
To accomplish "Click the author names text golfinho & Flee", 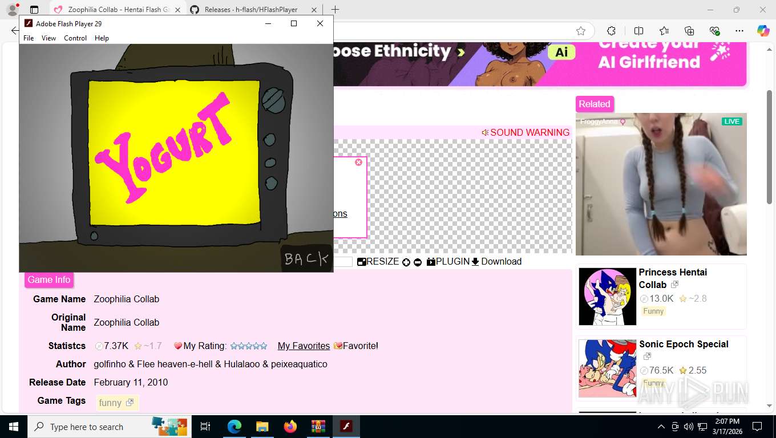I will [x=211, y=364].
